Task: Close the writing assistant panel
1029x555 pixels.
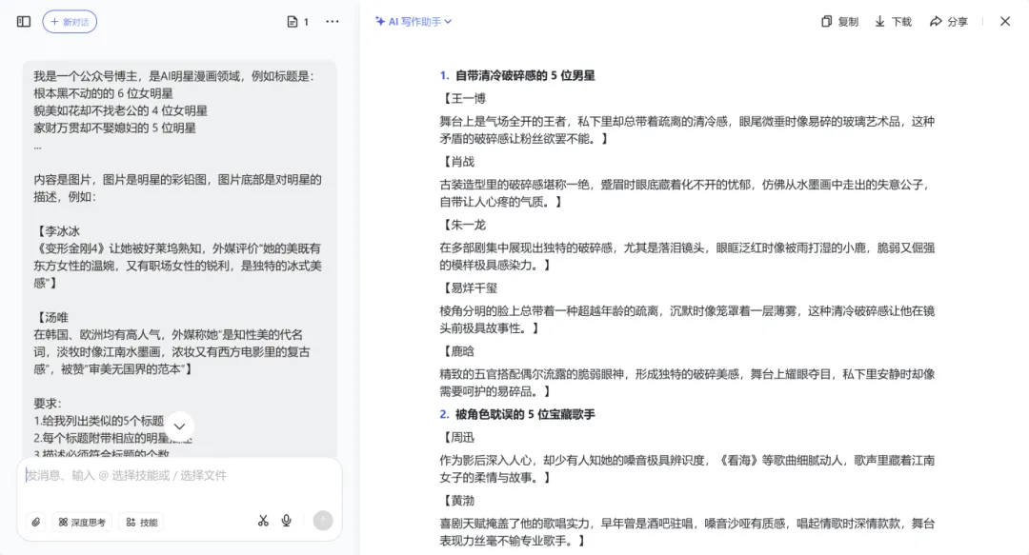Action: point(1004,21)
